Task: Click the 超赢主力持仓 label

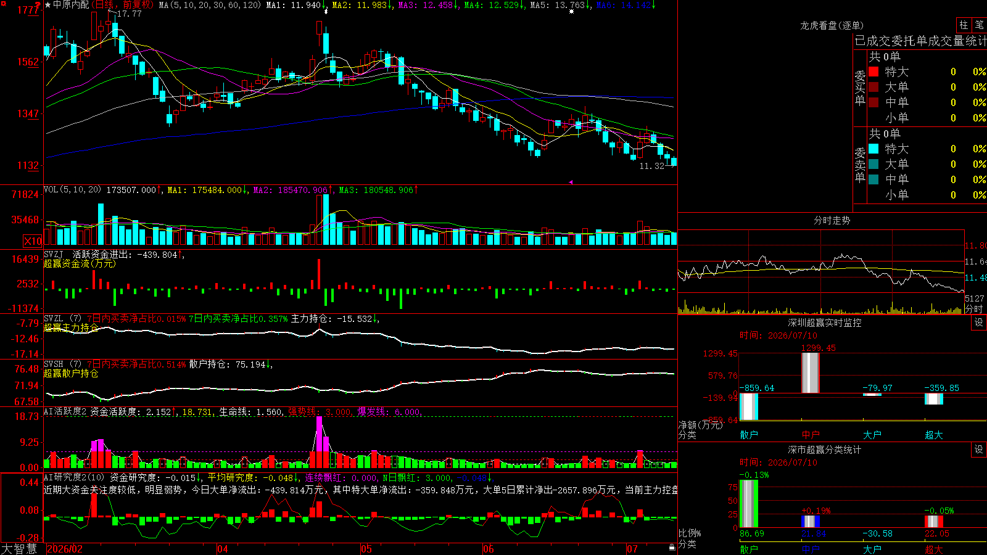Action: pos(71,327)
